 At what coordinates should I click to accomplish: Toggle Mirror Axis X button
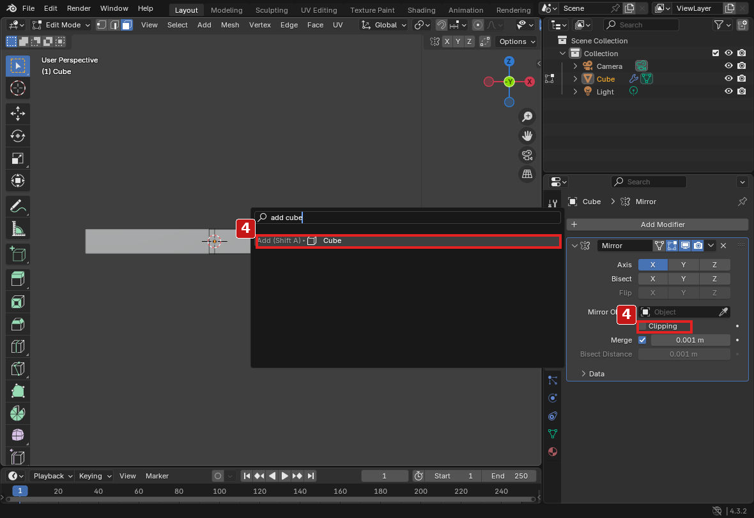pos(652,265)
